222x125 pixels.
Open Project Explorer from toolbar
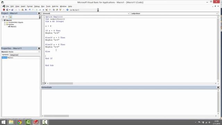(x=54, y=10)
